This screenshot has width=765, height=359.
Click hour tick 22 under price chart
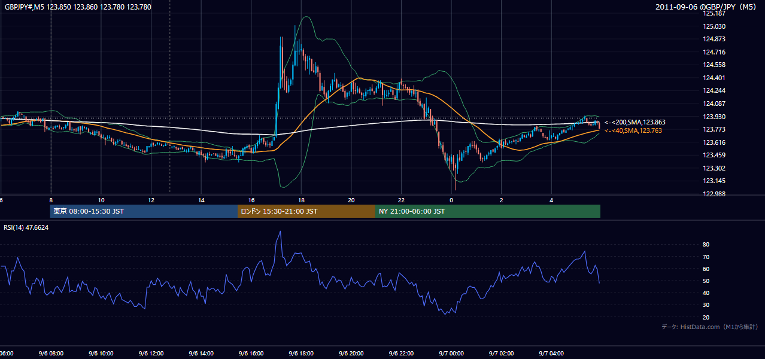pyautogui.click(x=402, y=200)
